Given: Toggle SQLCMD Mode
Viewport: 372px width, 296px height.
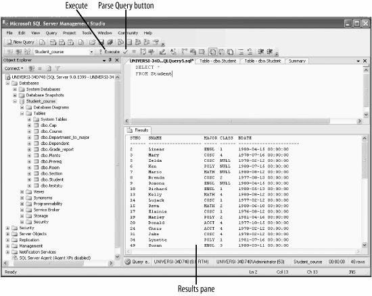Looking at the screenshot, I should coord(202,51).
